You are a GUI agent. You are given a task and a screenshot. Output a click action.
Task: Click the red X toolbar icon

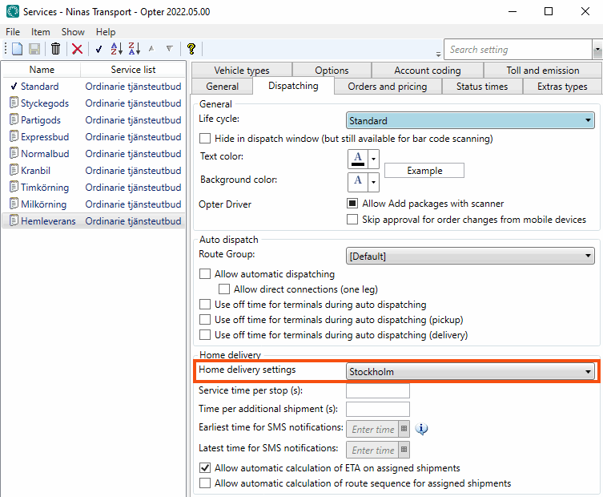[77, 50]
